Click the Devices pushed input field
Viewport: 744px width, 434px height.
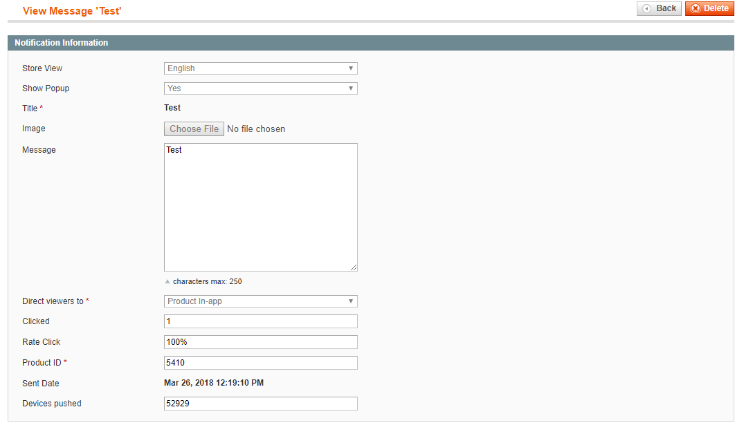[260, 404]
